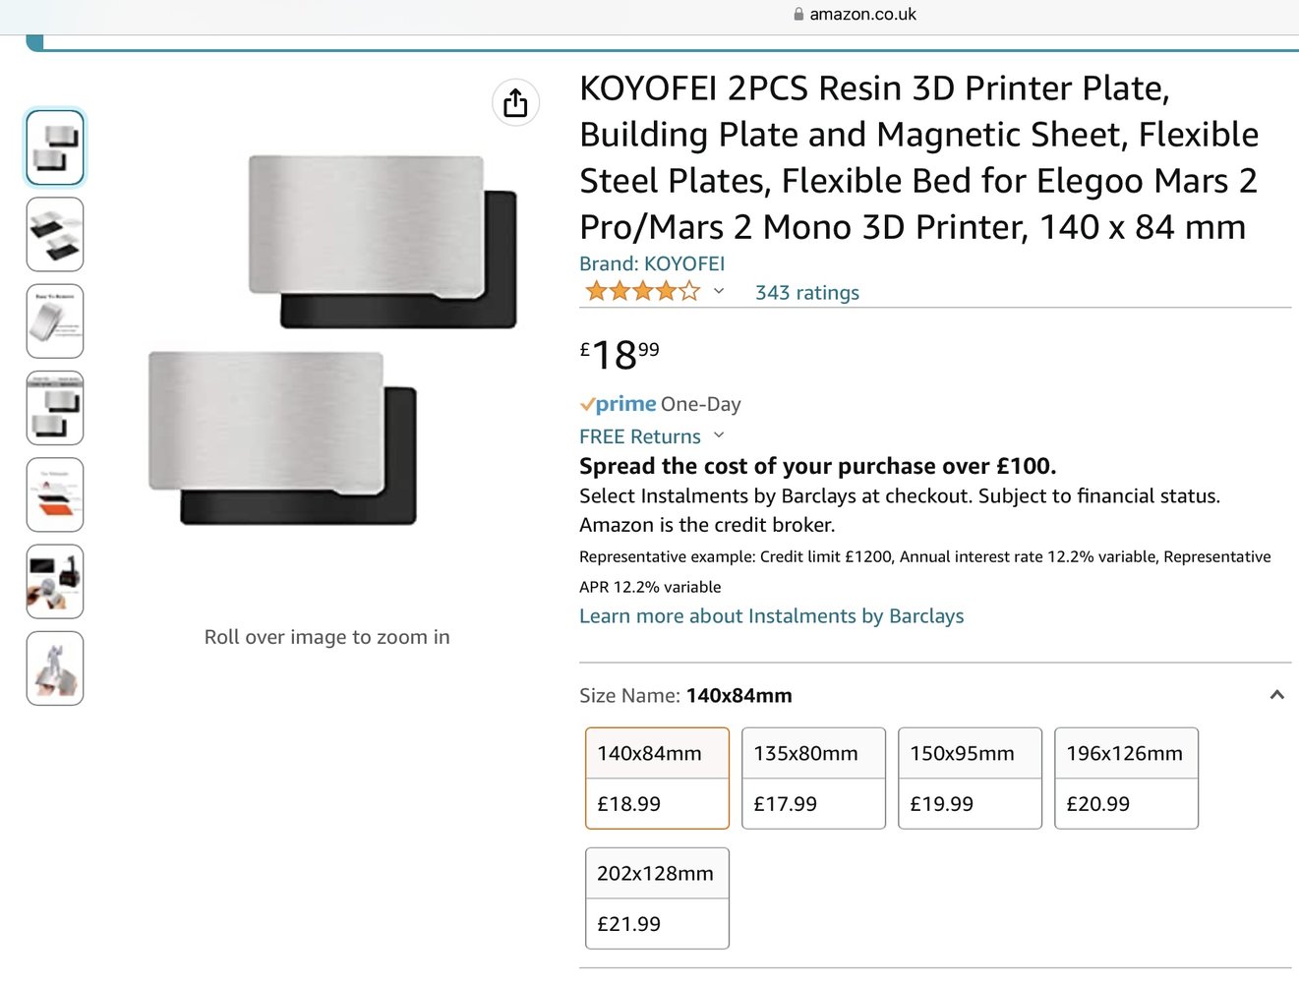Open the third thumbnail showing plate removal
1299x983 pixels.
tap(55, 321)
